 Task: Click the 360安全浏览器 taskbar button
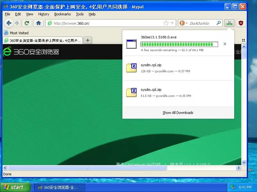pyautogui.click(x=60, y=188)
